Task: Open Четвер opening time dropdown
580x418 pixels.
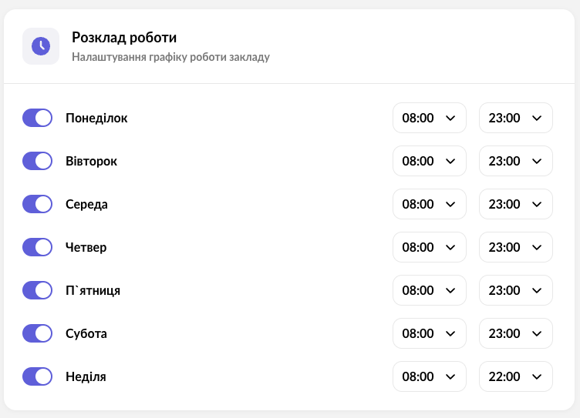Action: pyautogui.click(x=429, y=248)
